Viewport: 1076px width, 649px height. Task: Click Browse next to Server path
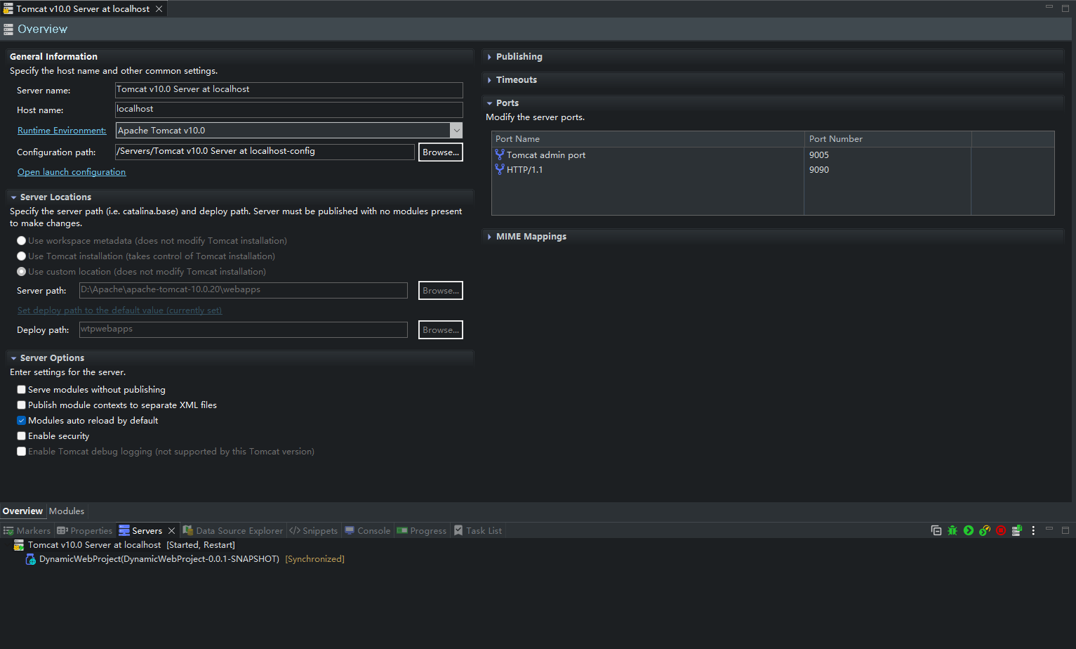tap(441, 290)
